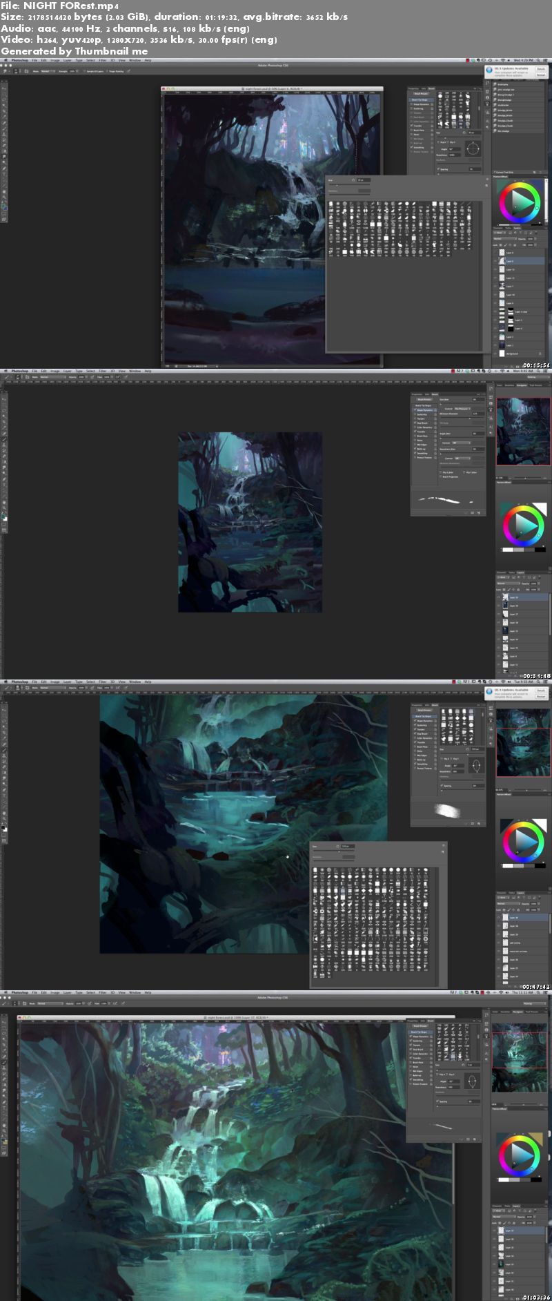This screenshot has height=1301, width=552.
Task: Click Details on the 00:15:54 OS X Updates alert
Action: pyautogui.click(x=541, y=69)
